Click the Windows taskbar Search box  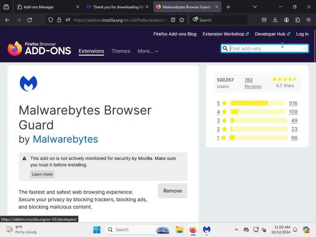click(x=138, y=230)
